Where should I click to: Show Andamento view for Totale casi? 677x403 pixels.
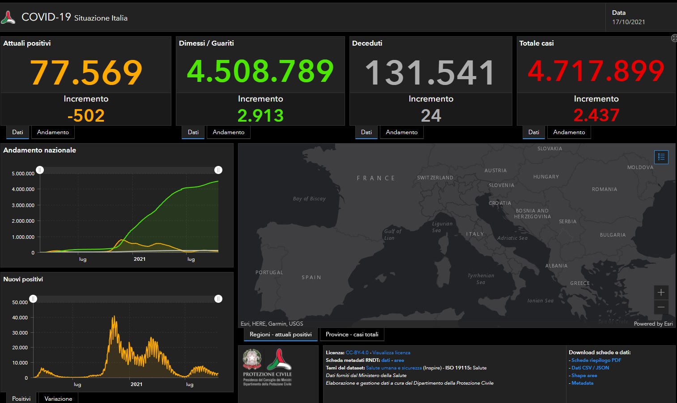(569, 132)
